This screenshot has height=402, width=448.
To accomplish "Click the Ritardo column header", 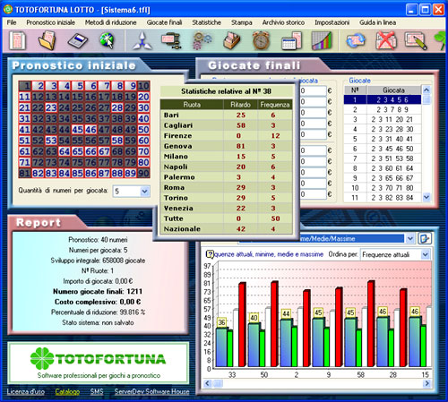I will (240, 105).
